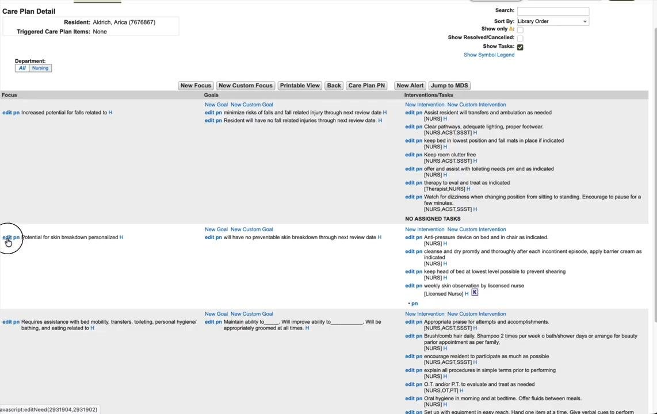The image size is (657, 414).
Task: Open the Care Plan PN button
Action: click(366, 86)
